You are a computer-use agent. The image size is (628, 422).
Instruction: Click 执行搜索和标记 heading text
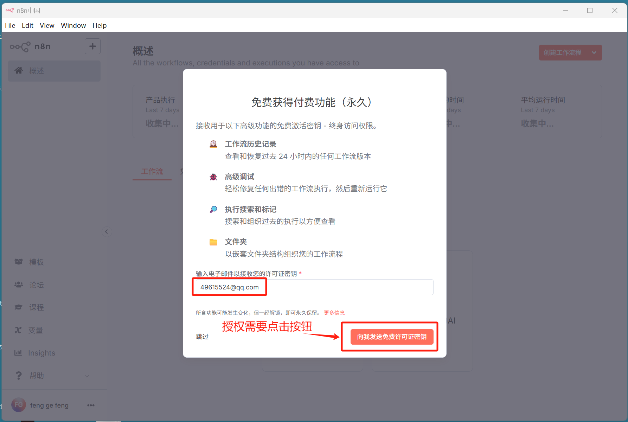pos(251,209)
